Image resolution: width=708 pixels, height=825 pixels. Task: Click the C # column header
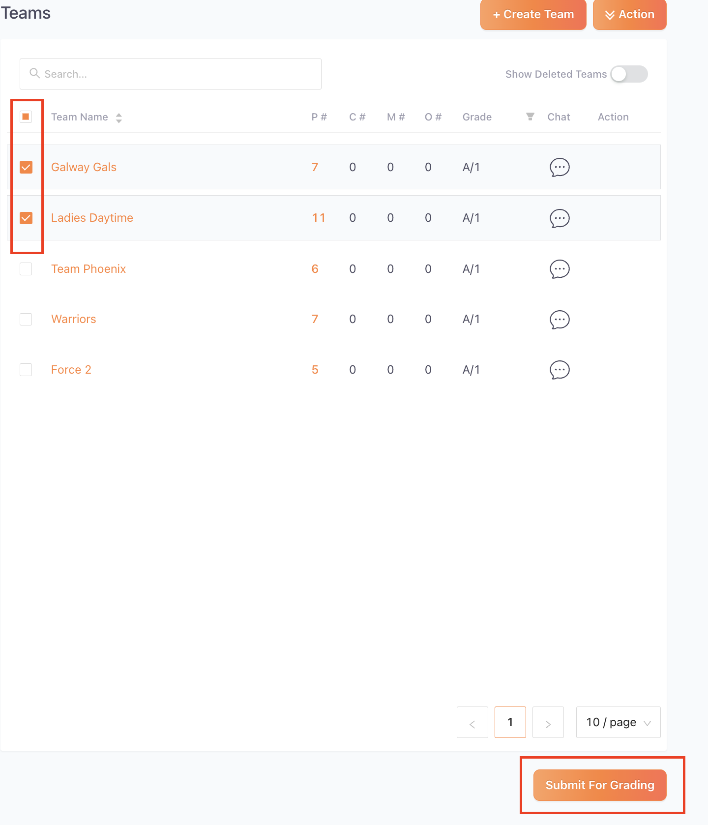point(357,117)
